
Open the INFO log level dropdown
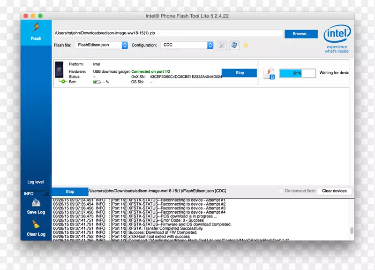(35, 193)
